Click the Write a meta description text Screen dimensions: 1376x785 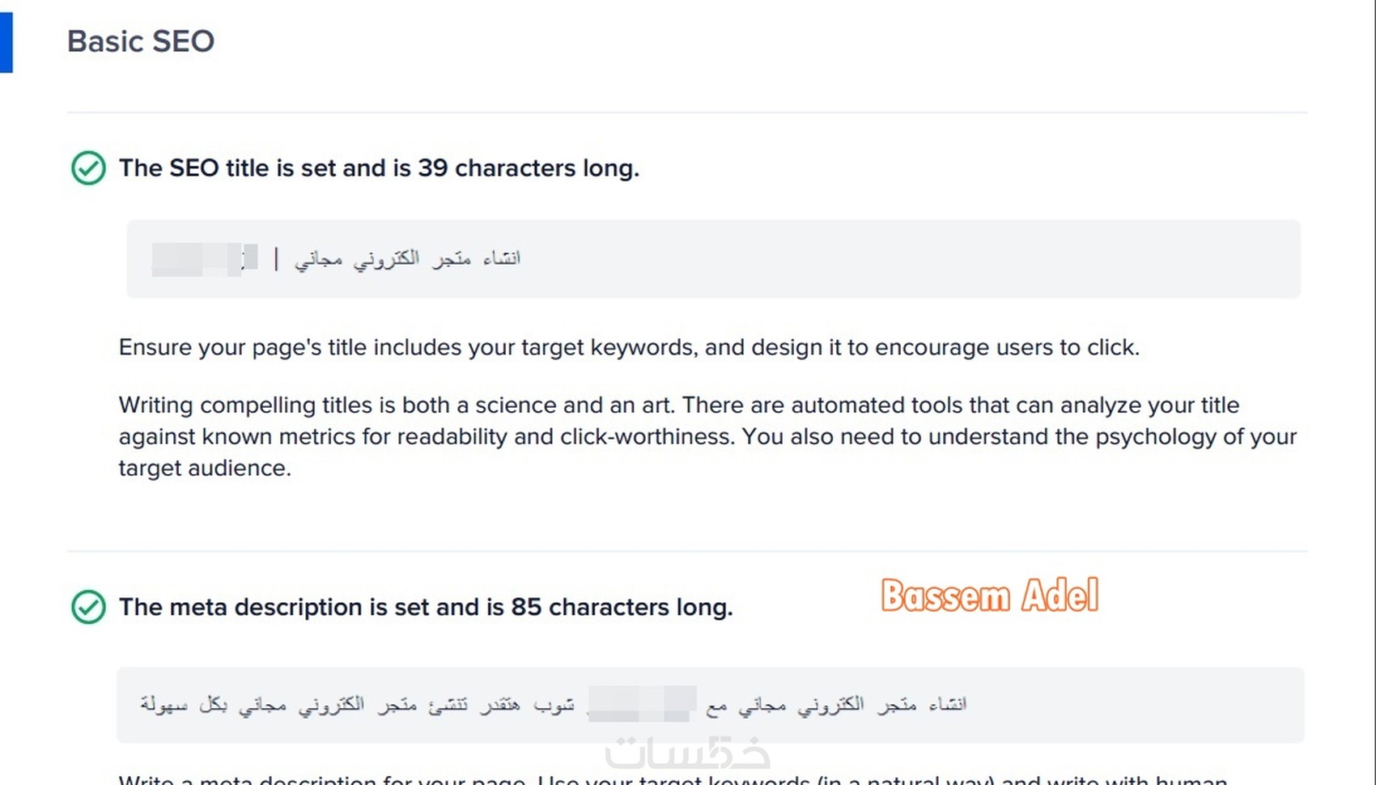tap(673, 779)
